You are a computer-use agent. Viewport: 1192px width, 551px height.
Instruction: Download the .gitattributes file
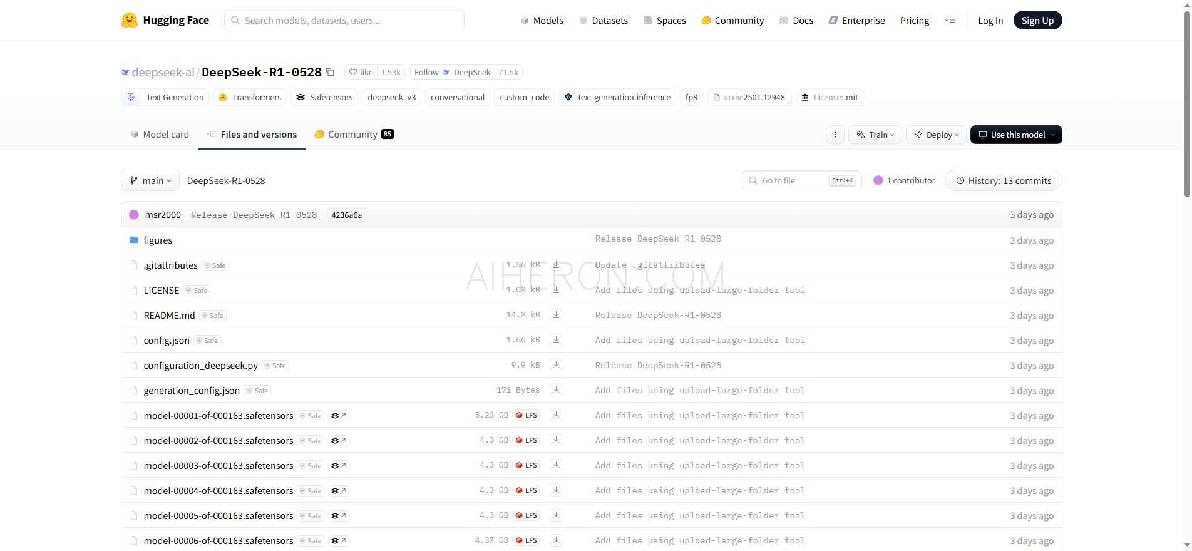coord(556,265)
